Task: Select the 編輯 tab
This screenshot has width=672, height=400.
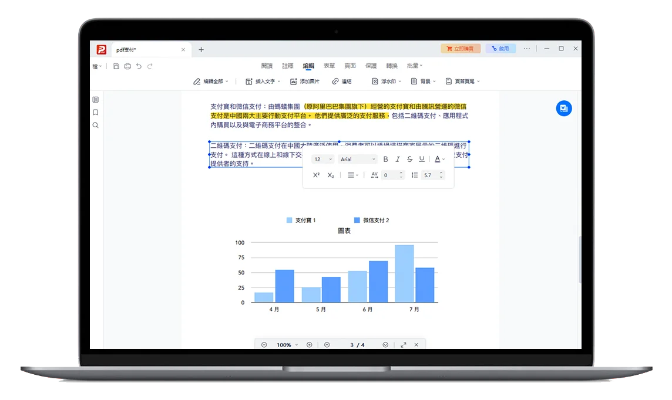Action: 308,66
